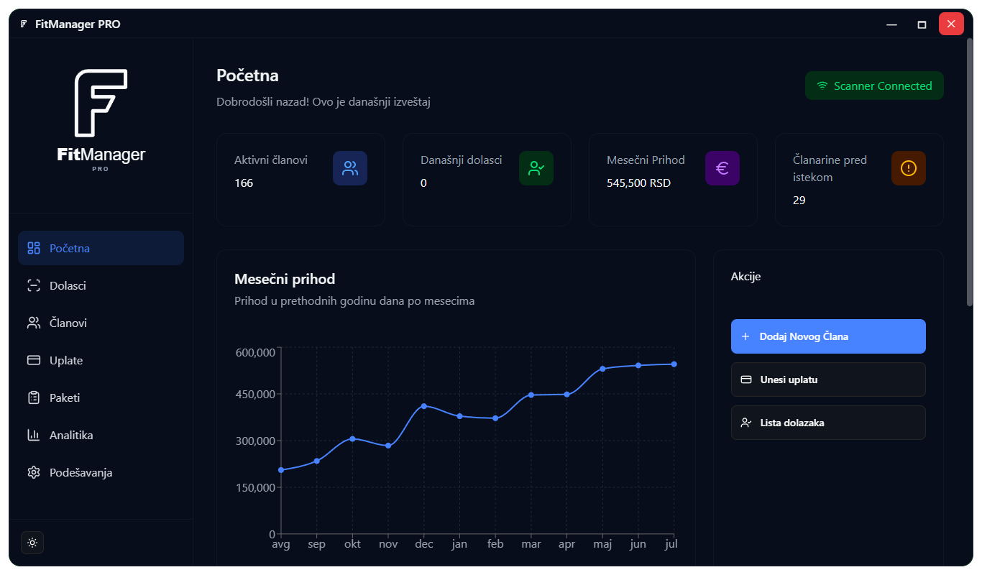
Task: Click the Scanner Connected status badge
Action: (874, 86)
